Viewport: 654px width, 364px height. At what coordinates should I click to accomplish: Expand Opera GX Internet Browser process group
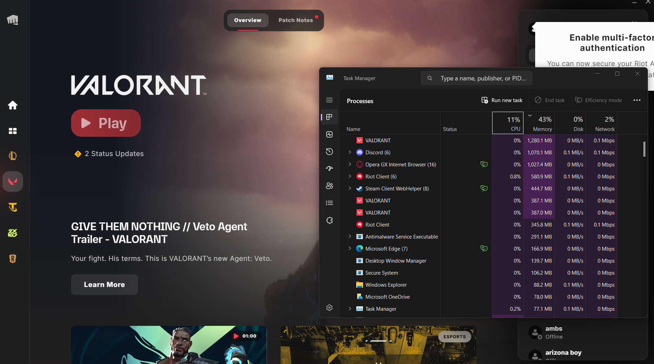(x=350, y=164)
